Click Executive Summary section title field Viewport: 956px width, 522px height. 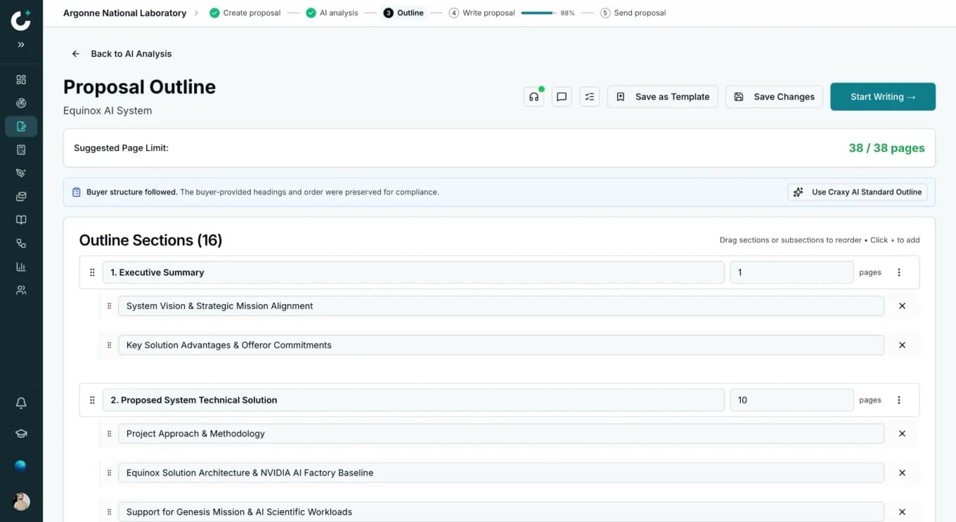[413, 273]
